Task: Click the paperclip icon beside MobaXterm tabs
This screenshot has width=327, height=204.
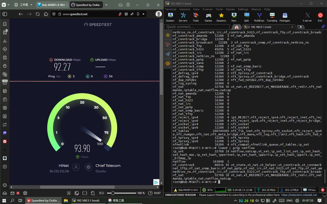Action: click(323, 27)
